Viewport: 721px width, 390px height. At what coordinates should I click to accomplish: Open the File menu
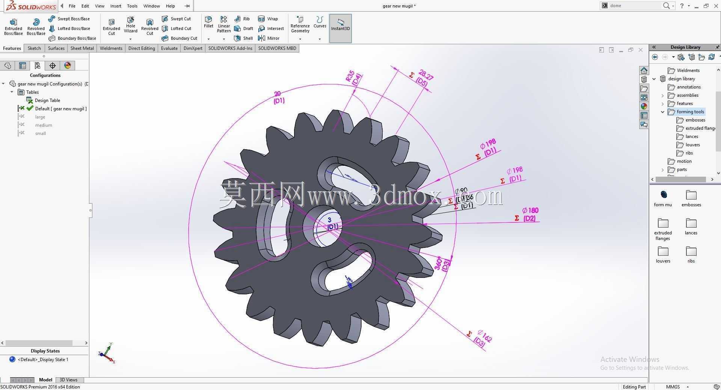click(72, 6)
